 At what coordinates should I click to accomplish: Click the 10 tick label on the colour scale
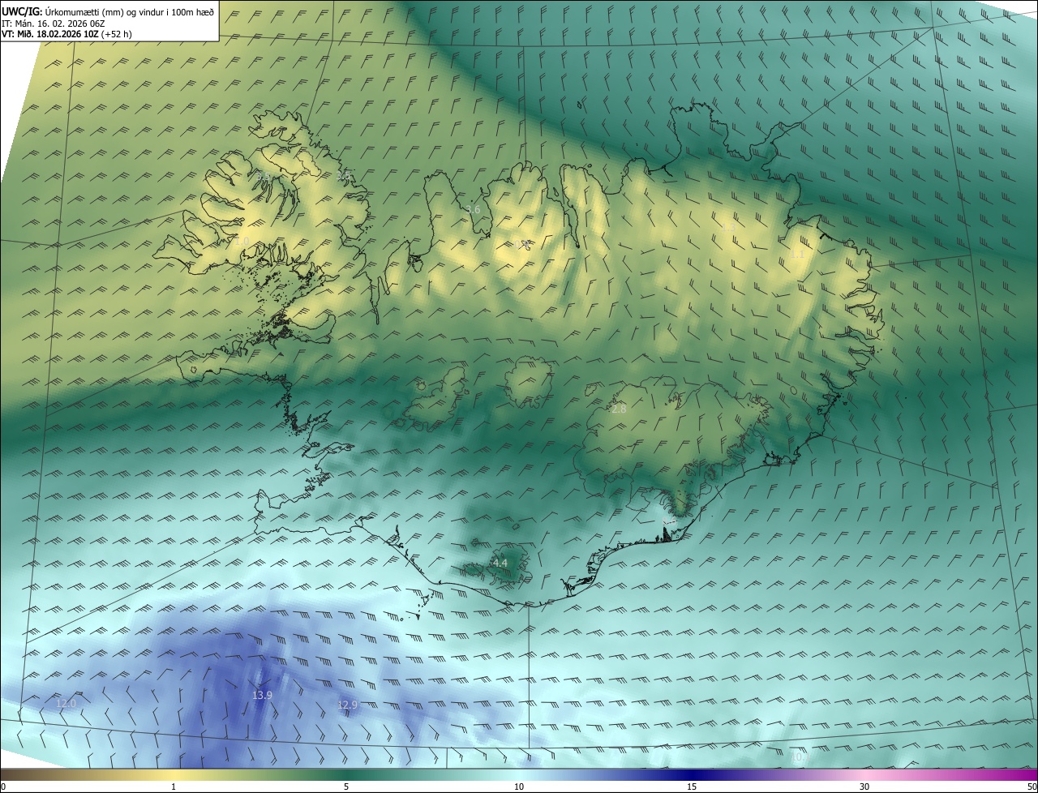point(519,787)
